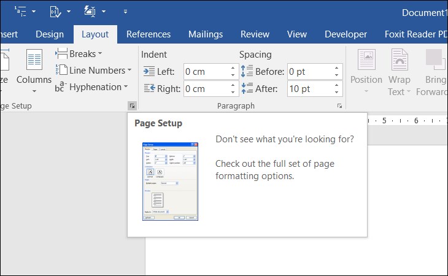Click the Left indent icon
448x276 pixels.
click(x=149, y=71)
